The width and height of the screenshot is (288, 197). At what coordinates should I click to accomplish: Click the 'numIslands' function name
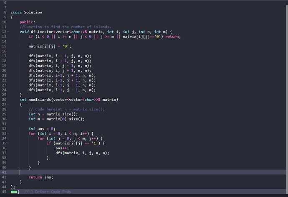click(40, 100)
